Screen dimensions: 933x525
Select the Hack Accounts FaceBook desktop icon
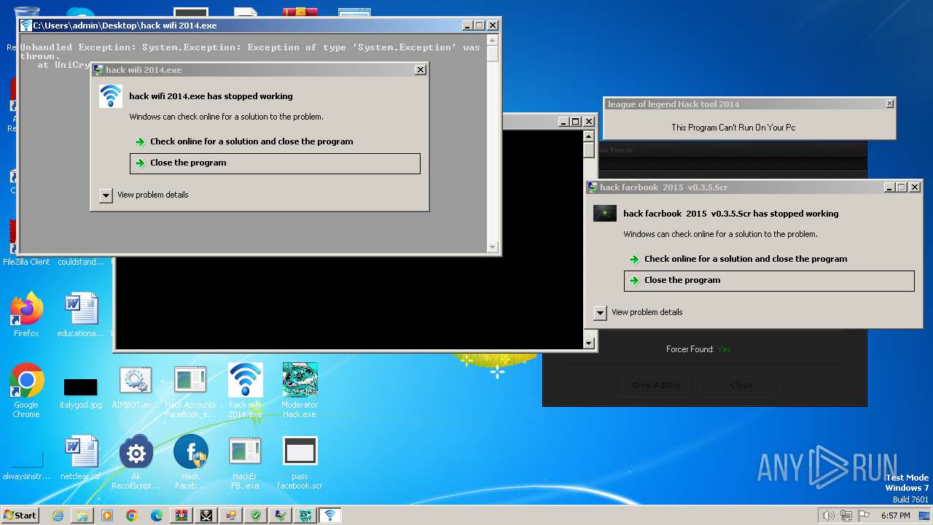(190, 392)
